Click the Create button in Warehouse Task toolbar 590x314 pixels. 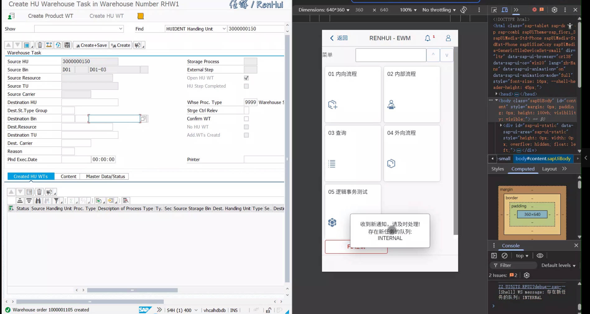120,45
